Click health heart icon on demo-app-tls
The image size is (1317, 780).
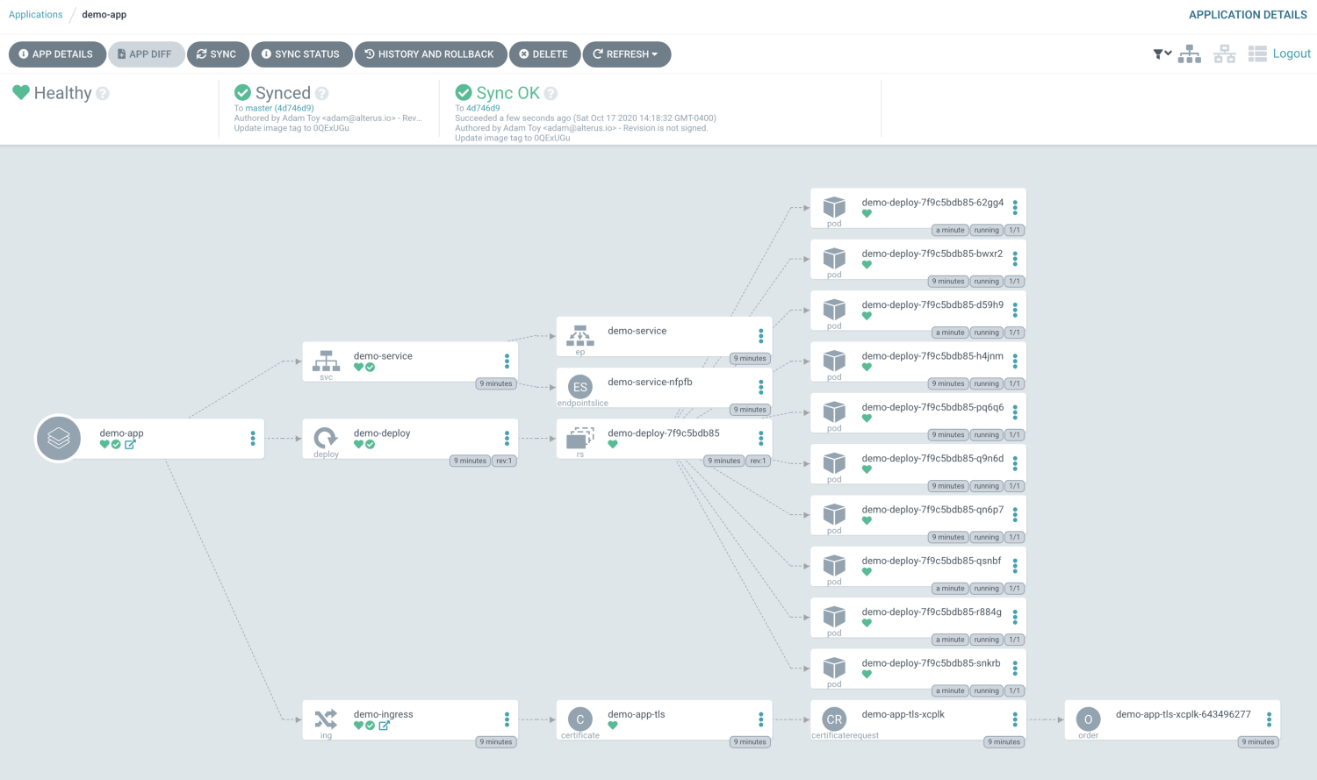click(x=613, y=726)
